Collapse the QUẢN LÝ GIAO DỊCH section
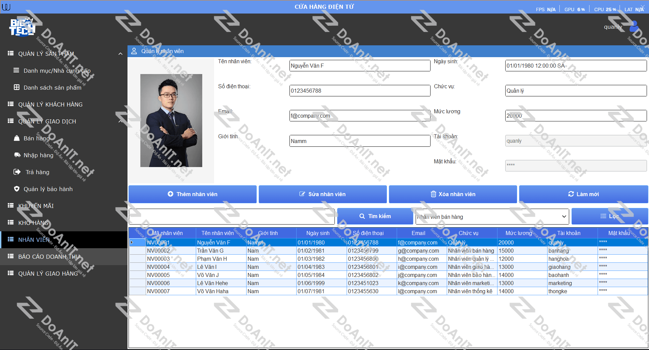The width and height of the screenshot is (649, 350). tap(120, 121)
